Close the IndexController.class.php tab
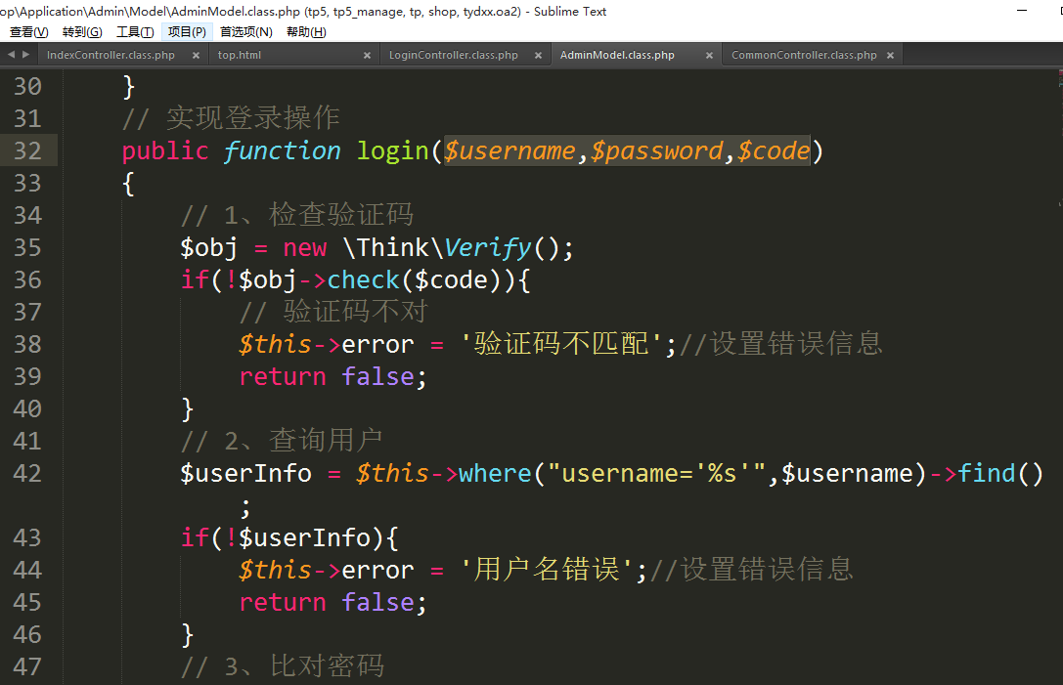 click(x=196, y=56)
